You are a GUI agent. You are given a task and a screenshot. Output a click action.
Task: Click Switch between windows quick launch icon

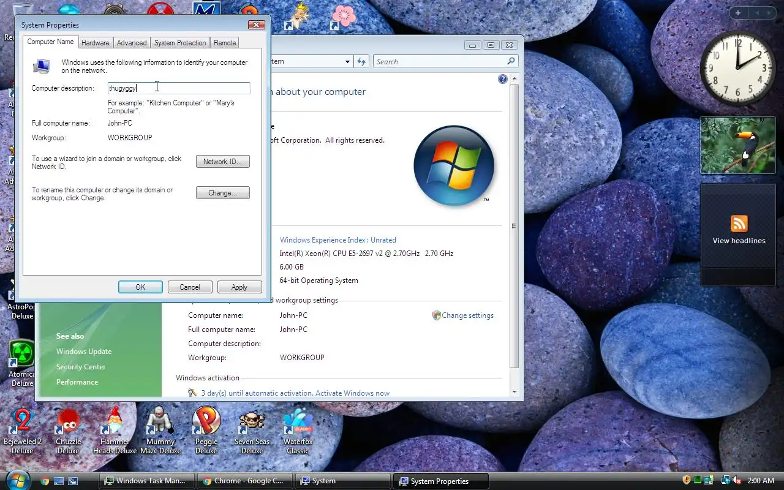pos(73,481)
